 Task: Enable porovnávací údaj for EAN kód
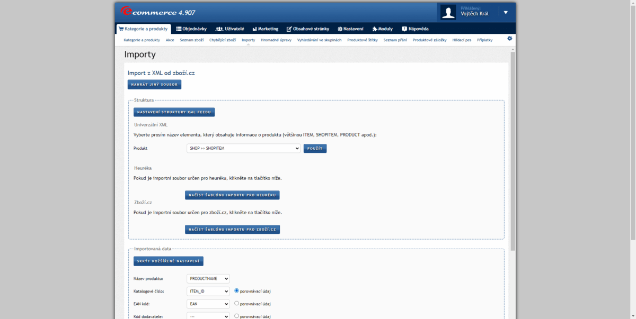click(235, 303)
